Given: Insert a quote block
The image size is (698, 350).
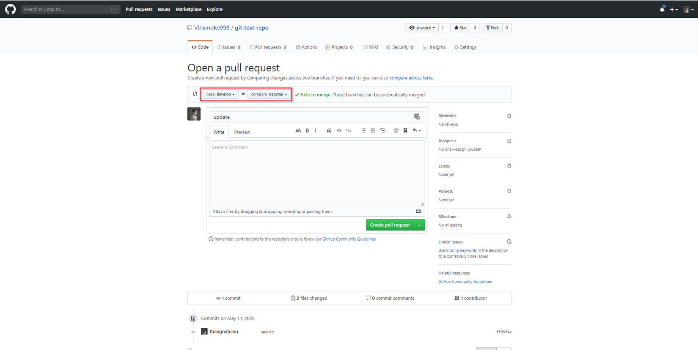Looking at the screenshot, I should pos(329,131).
